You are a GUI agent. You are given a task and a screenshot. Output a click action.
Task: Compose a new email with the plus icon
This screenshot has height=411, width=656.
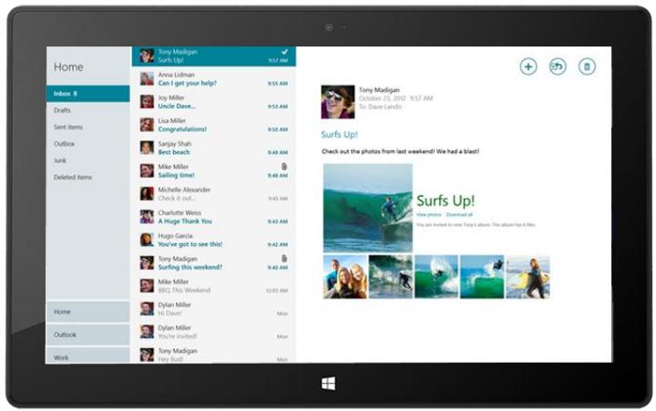coord(528,67)
